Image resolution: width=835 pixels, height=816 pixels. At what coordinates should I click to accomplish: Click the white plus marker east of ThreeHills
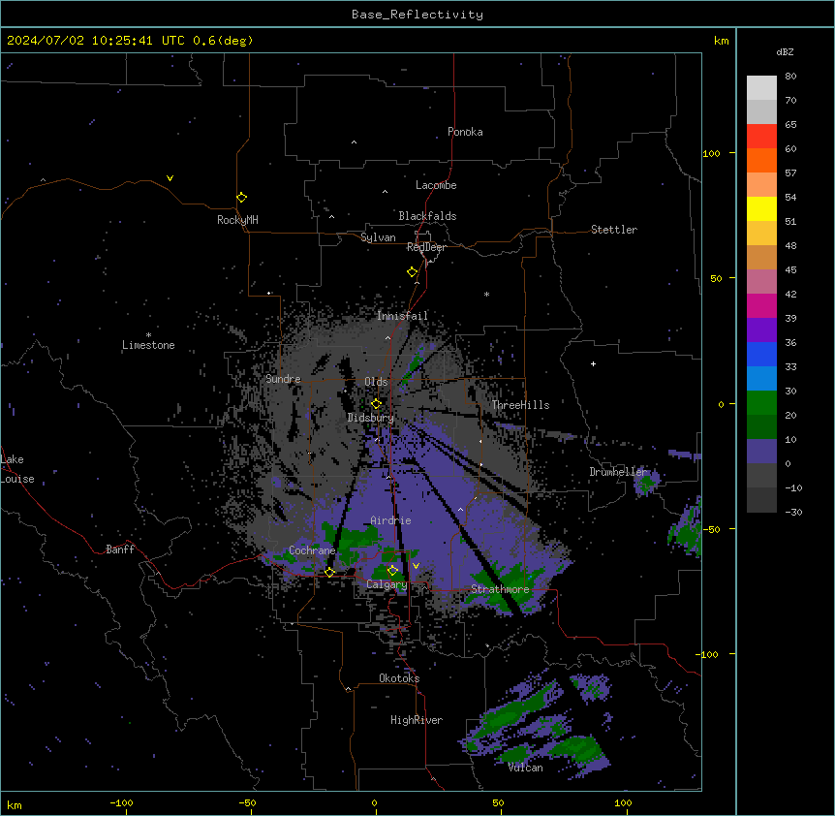(593, 363)
